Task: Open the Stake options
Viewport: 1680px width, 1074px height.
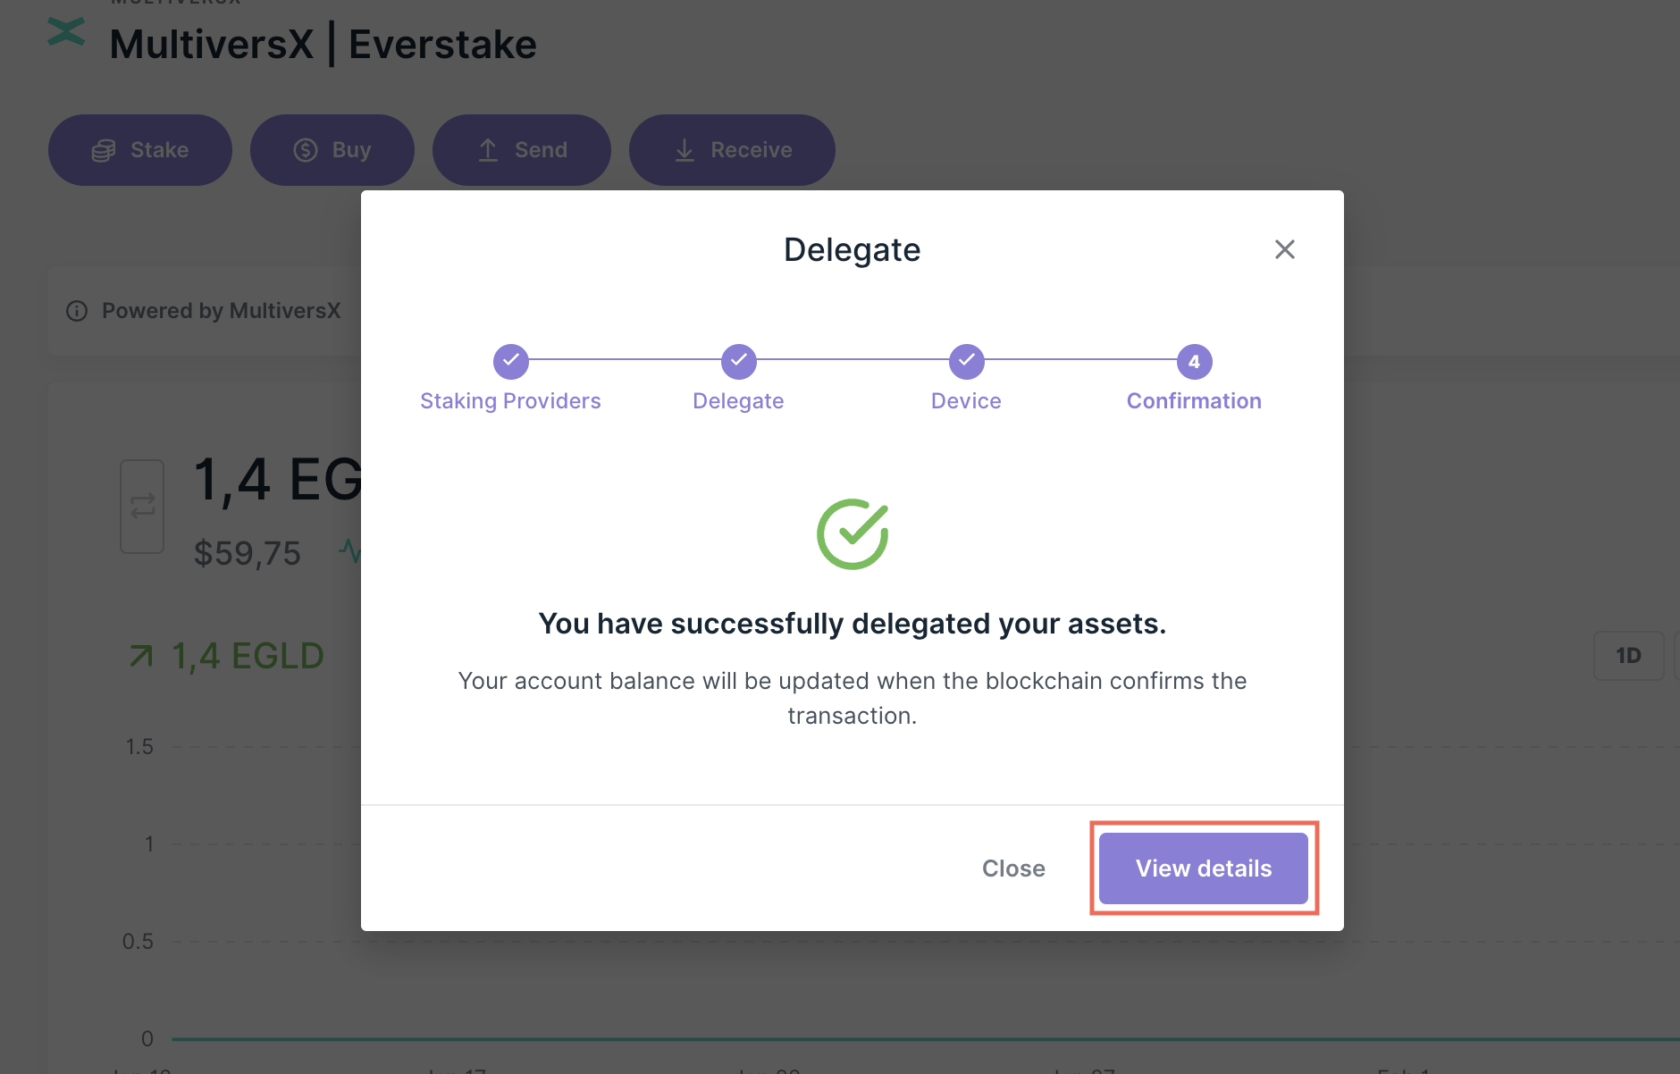Action: click(139, 149)
